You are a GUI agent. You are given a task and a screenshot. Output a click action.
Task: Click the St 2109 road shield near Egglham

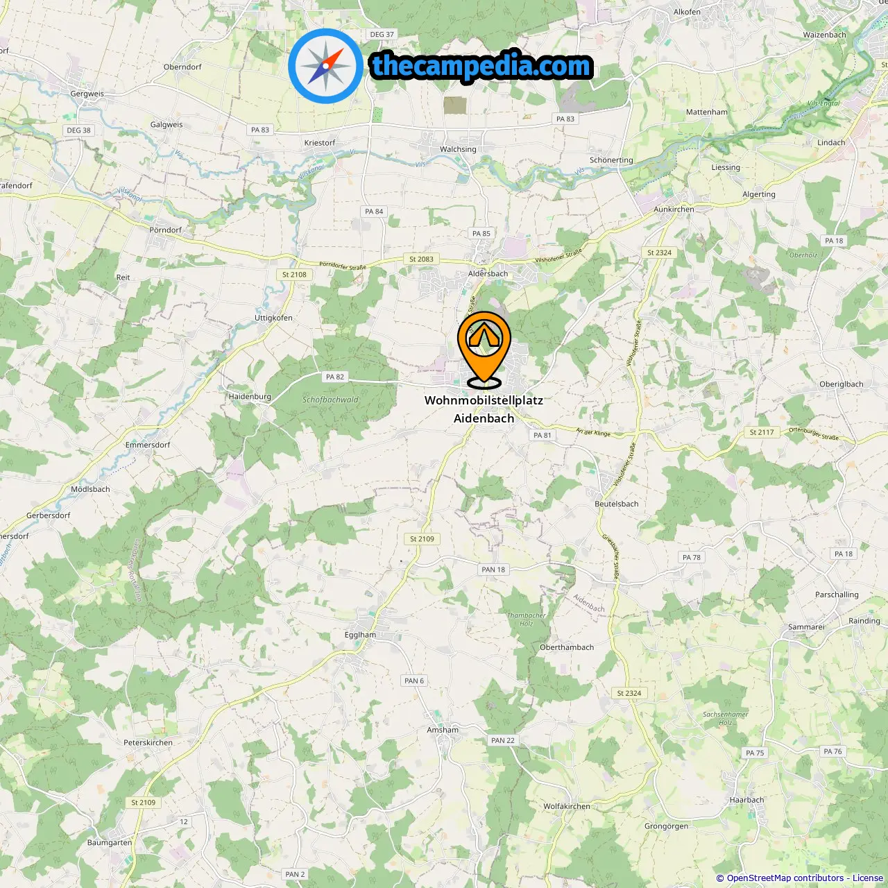422,538
